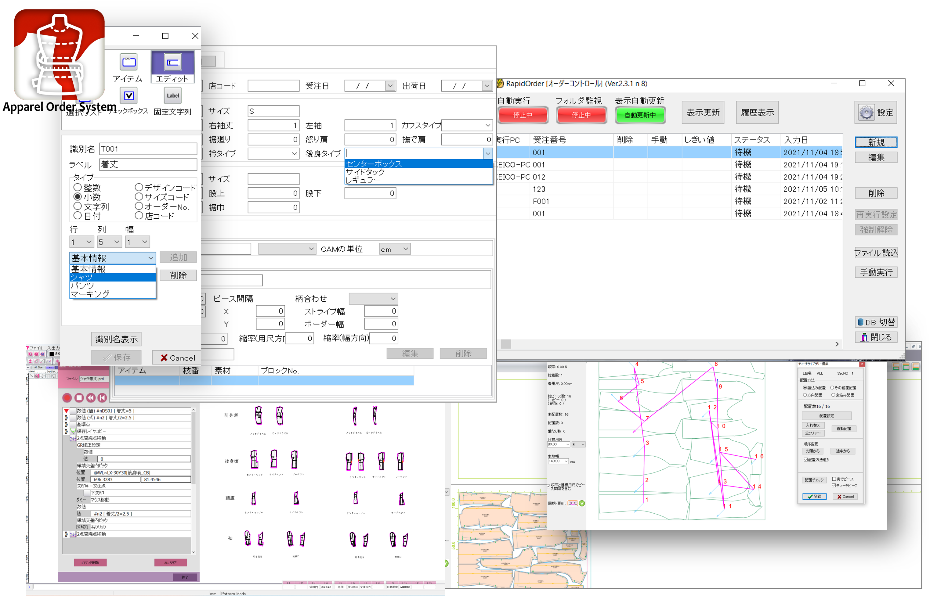Click the 閉じる door icon button
Viewport: 930px width, 596px height.
[x=875, y=337]
